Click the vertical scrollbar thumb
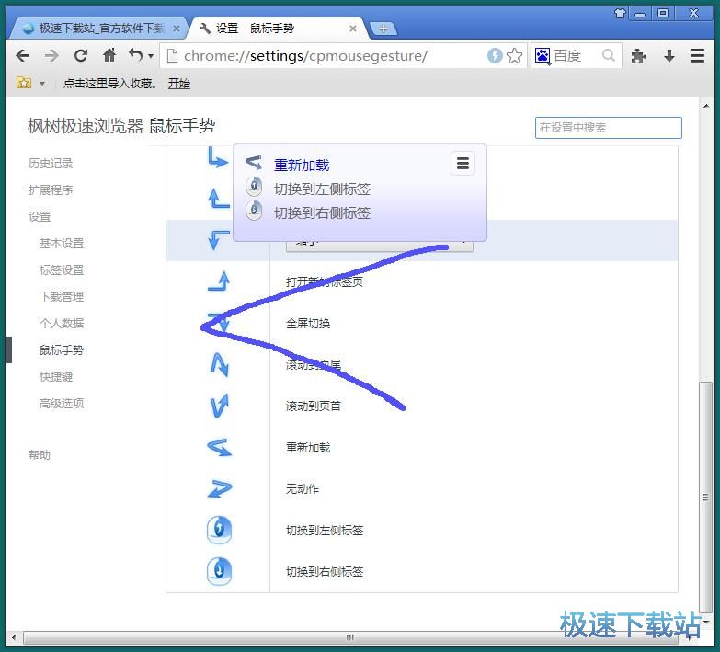The height and width of the screenshot is (652, 720). 706,498
